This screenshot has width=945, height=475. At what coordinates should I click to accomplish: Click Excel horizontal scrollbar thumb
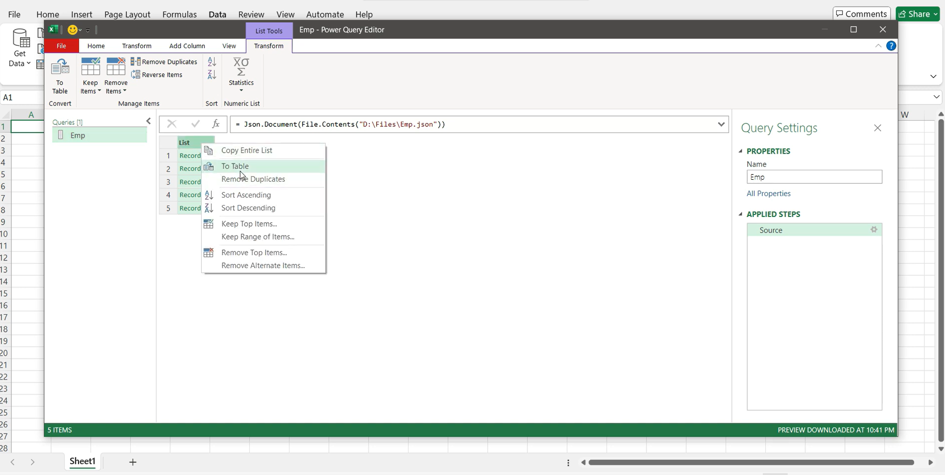751,463
